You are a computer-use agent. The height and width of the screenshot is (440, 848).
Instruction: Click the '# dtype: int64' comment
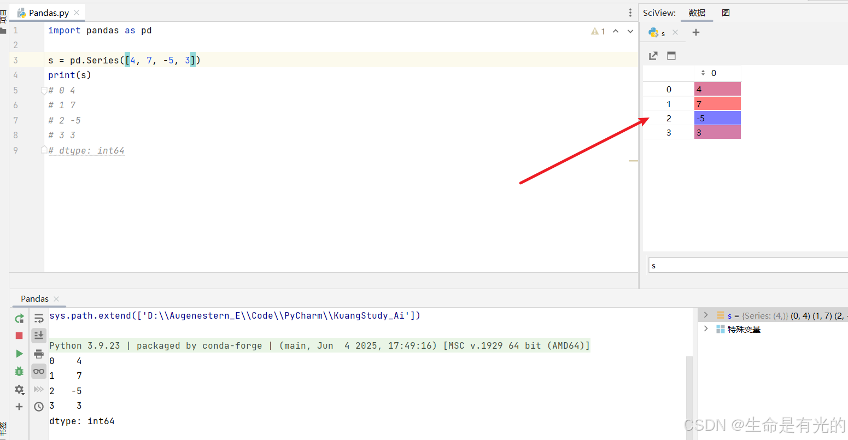click(86, 151)
